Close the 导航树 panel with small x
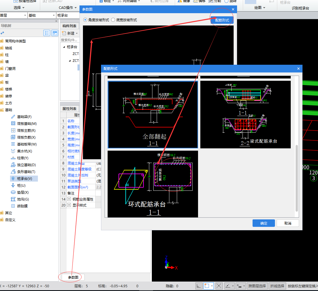Screen dimensions: 318x291 coord(56,21)
